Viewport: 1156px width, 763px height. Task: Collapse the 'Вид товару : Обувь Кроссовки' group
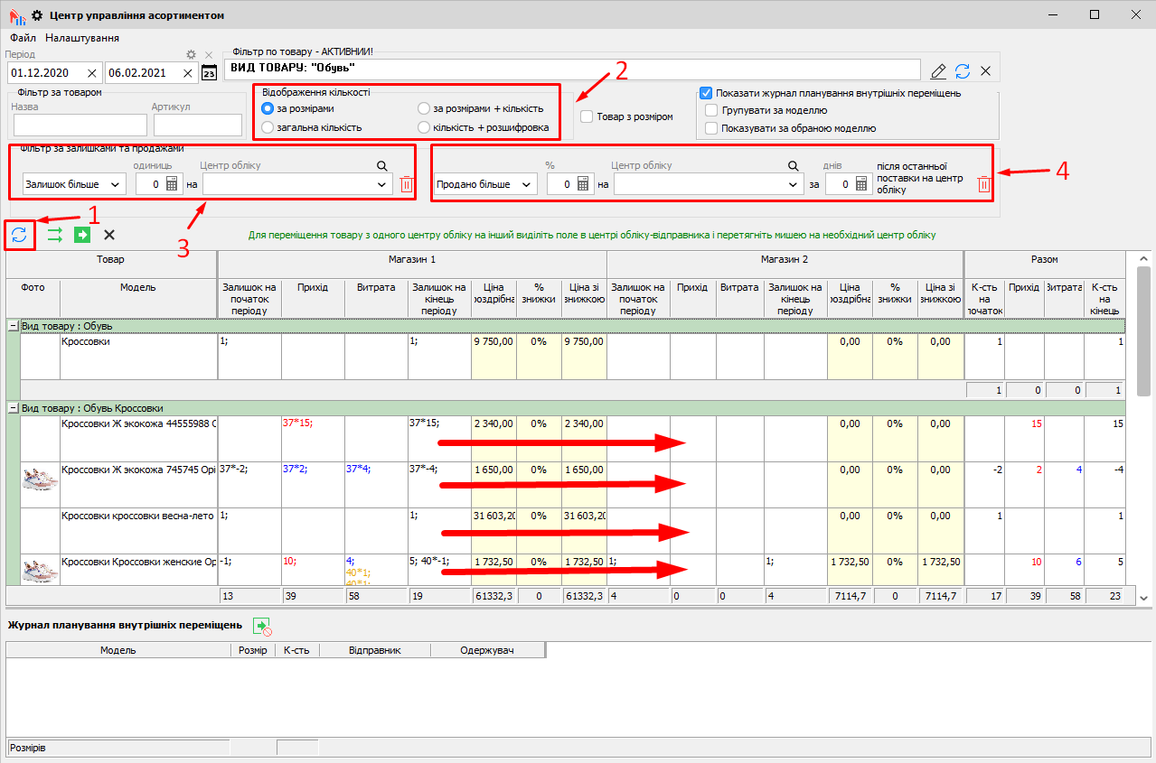click(13, 408)
